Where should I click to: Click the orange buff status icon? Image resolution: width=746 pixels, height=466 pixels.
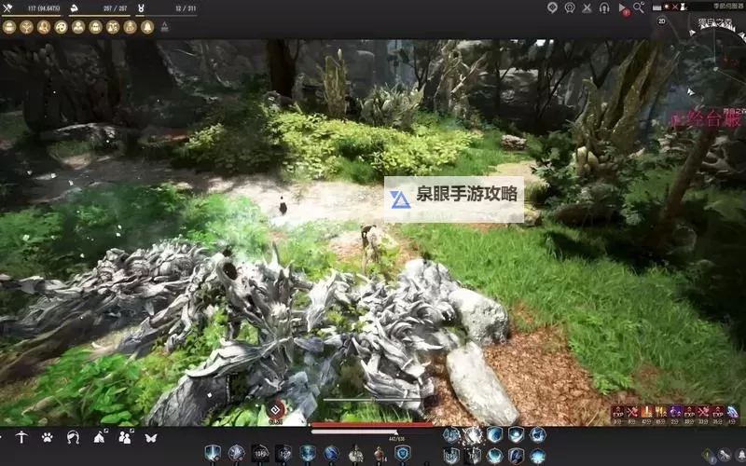[x=647, y=412]
